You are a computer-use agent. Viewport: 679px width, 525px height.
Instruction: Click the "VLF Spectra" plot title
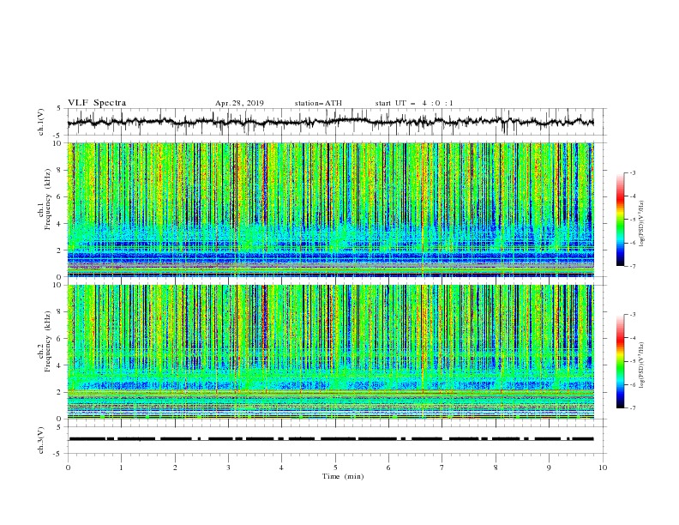click(x=97, y=103)
